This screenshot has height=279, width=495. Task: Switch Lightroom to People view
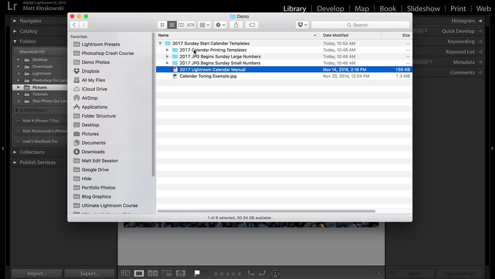tap(180, 273)
